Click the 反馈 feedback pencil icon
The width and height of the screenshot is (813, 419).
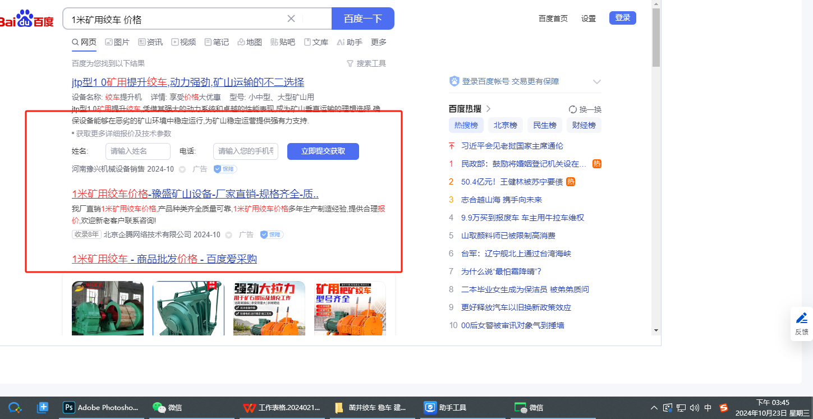pos(802,319)
